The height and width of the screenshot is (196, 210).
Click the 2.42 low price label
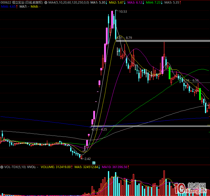tap(88, 159)
